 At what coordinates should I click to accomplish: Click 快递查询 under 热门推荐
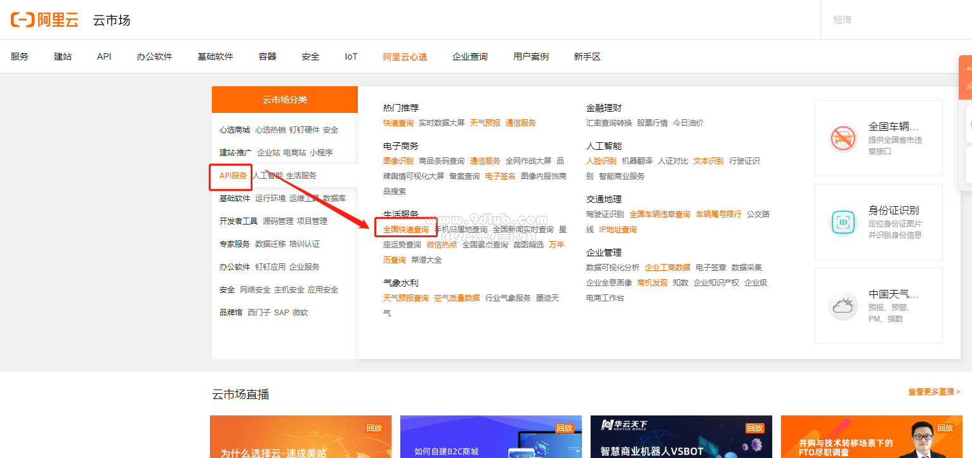(398, 123)
